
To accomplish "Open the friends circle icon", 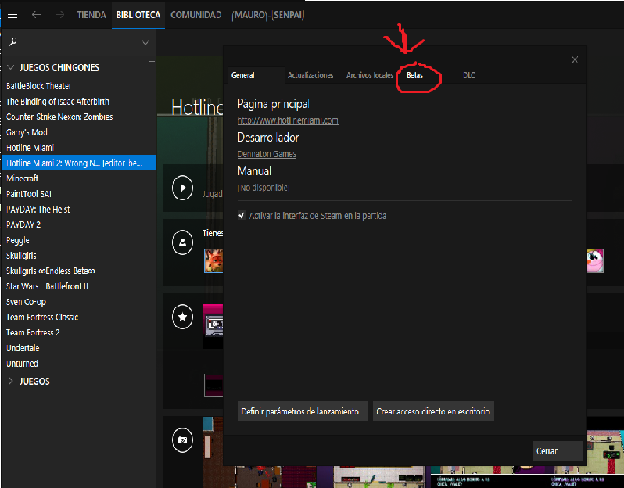I will point(182,242).
